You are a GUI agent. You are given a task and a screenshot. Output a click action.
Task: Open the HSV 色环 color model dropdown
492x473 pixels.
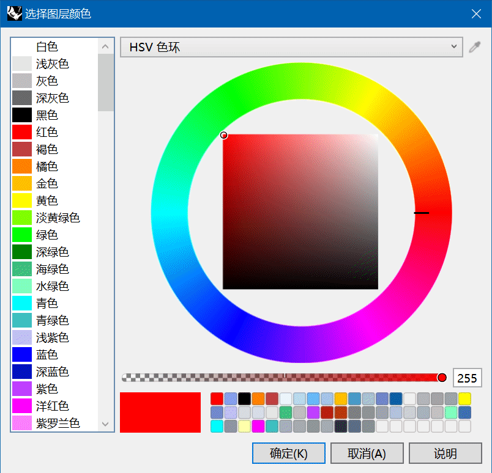(x=291, y=47)
